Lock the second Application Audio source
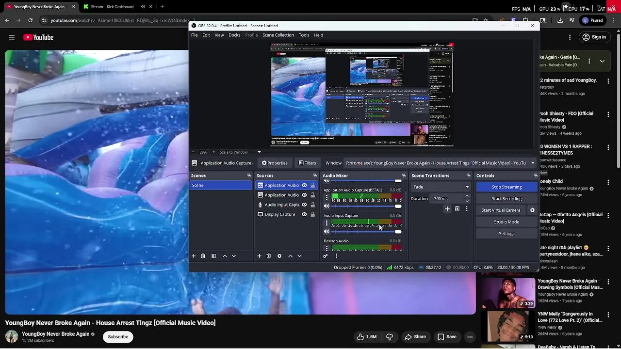This screenshot has height=349, width=621. click(313, 195)
